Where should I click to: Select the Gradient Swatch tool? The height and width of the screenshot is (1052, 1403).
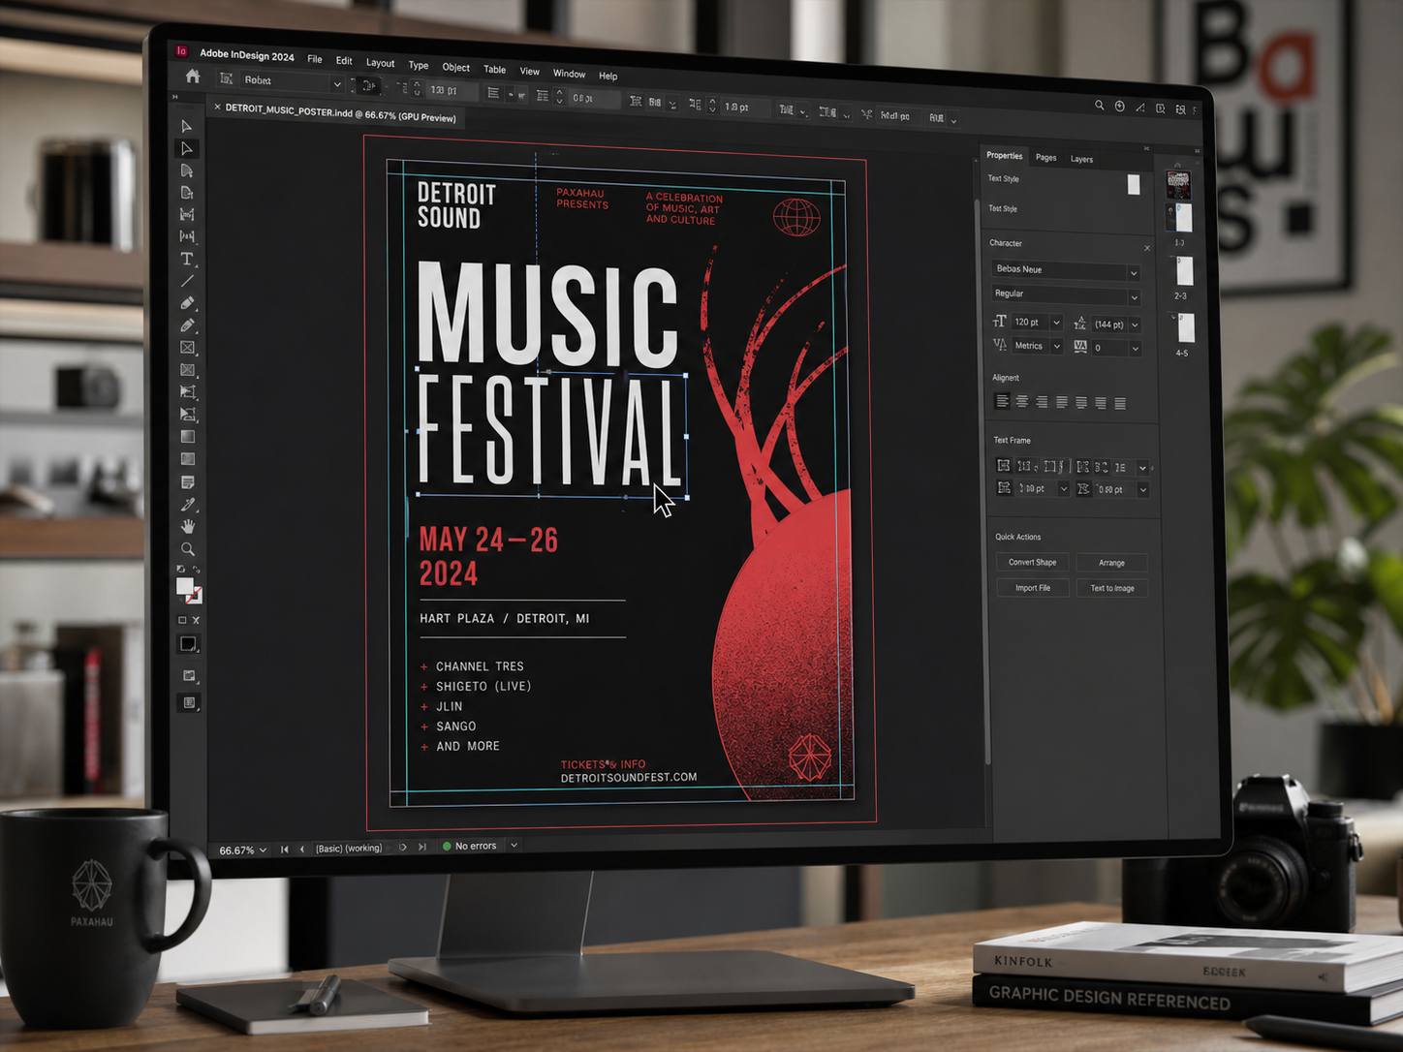click(187, 437)
